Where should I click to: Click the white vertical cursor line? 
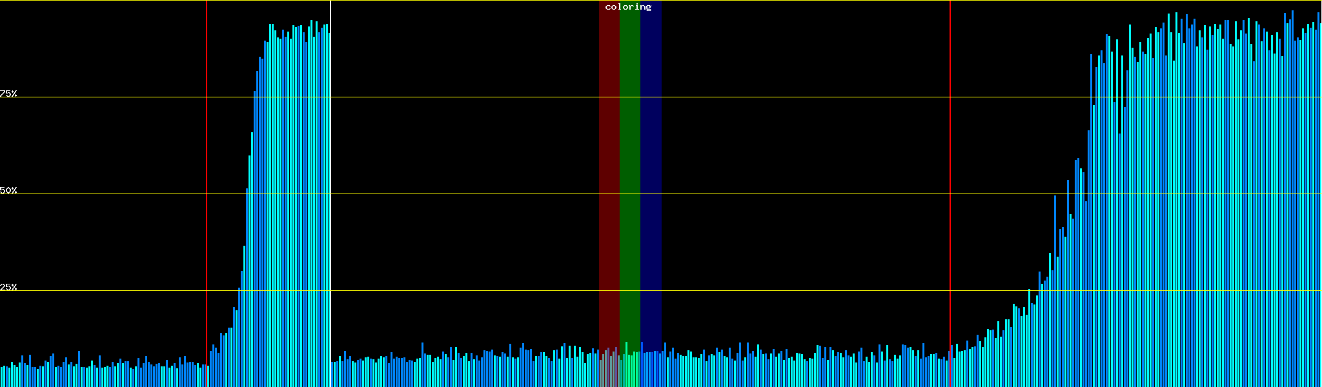coord(330,193)
